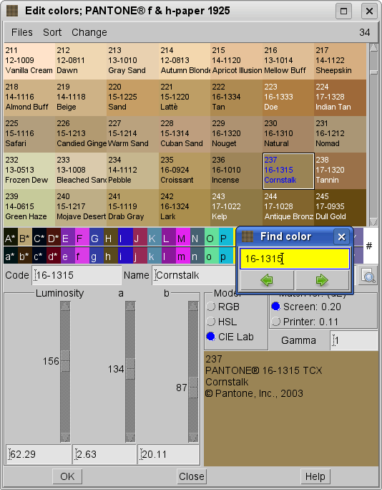
Task: Select the Doe swatch 223
Action: [x=288, y=97]
